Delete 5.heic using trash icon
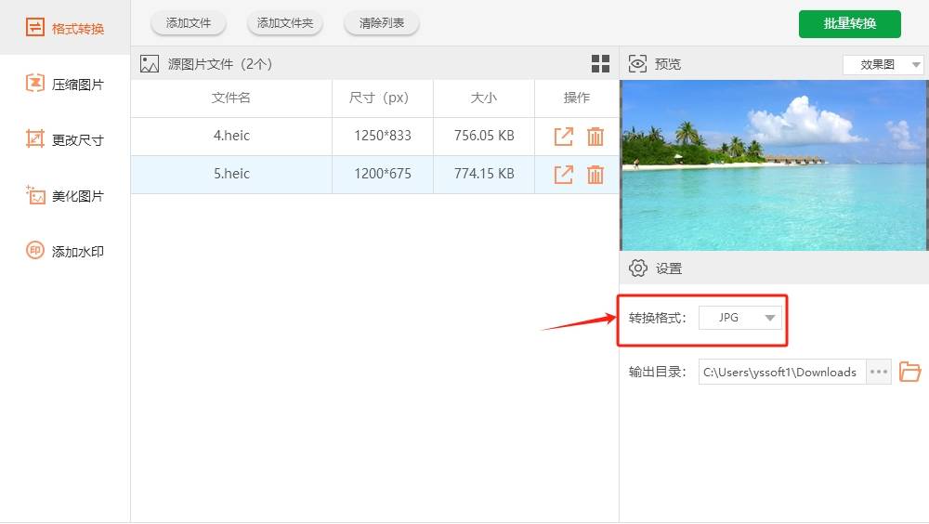 pyautogui.click(x=595, y=175)
